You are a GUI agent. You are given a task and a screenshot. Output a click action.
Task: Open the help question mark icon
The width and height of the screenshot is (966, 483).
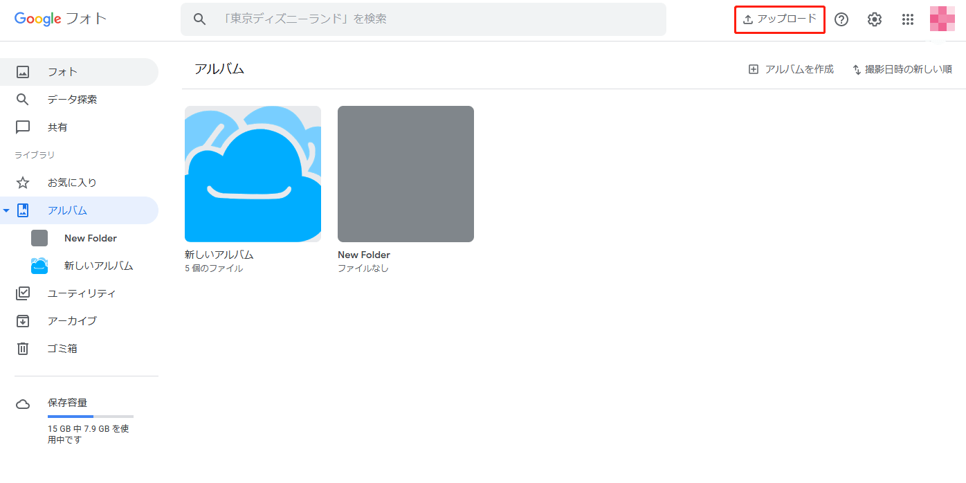pos(841,19)
